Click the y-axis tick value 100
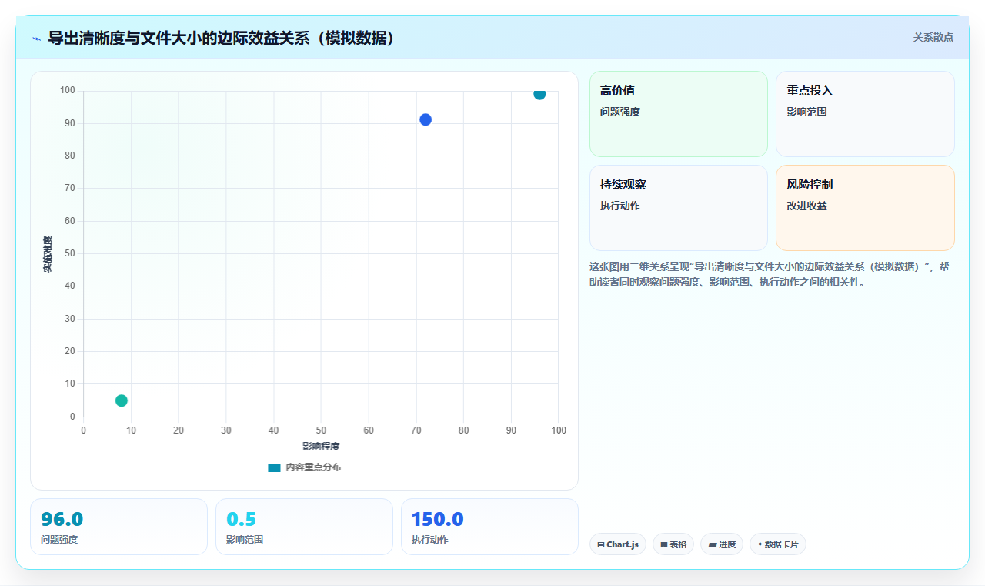Screen dimensions: 985x586 click(x=68, y=91)
